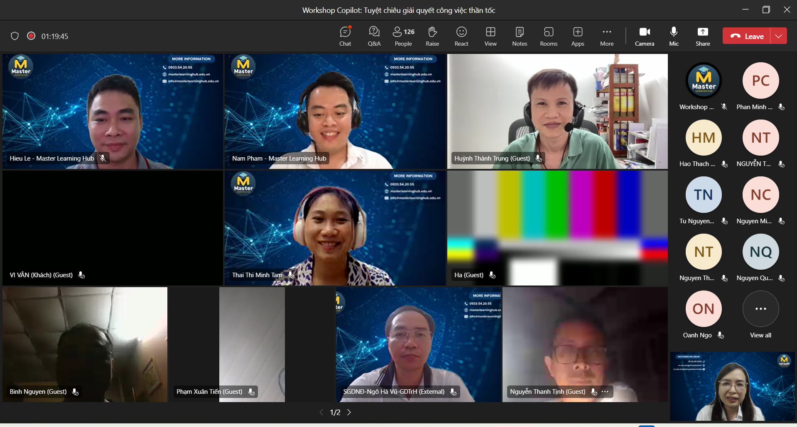Open breakout Rooms
This screenshot has height=427, width=797.
click(548, 36)
